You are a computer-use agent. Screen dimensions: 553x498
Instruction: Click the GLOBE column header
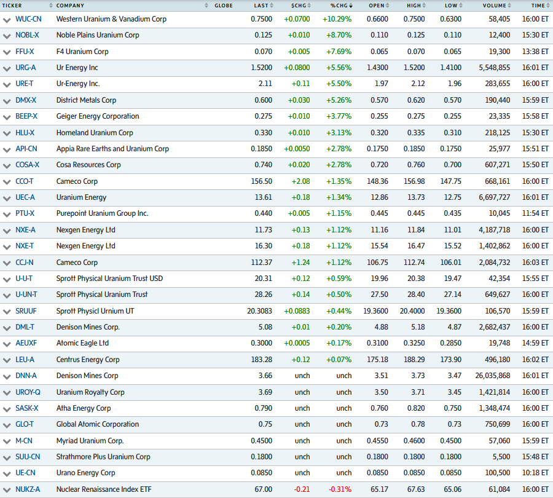point(223,6)
